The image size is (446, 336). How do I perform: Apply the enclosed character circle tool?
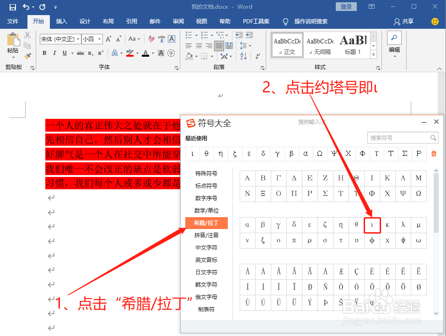click(171, 53)
